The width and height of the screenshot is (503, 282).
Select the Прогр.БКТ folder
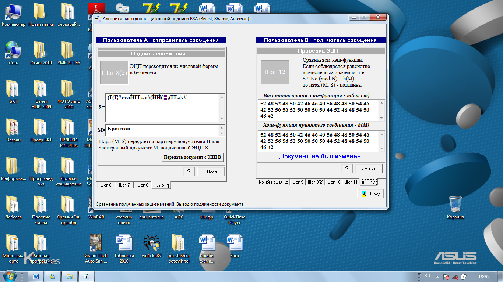pyautogui.click(x=41, y=130)
